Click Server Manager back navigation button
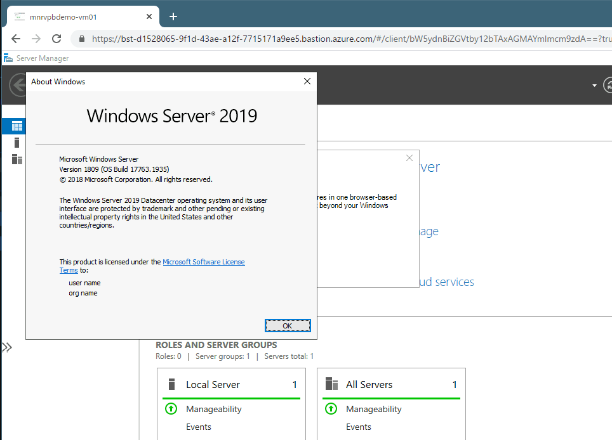The image size is (612, 440). point(18,84)
